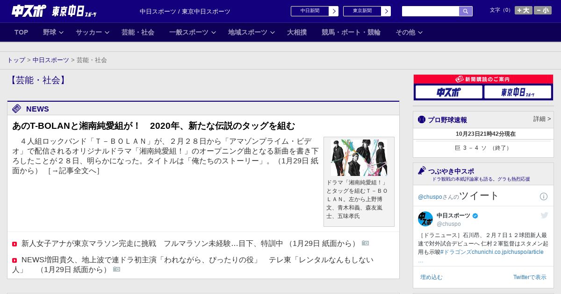Image resolution: width=561 pixels, height=294 pixels.
Task: Click the arrow beside 中日新聞
Action: 334,11
